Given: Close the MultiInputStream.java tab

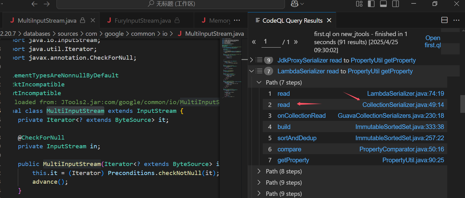Looking at the screenshot, I should [93, 21].
